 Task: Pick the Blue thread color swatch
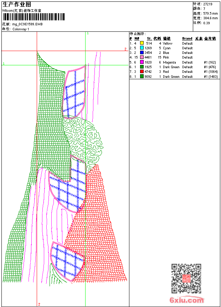pos(142,53)
